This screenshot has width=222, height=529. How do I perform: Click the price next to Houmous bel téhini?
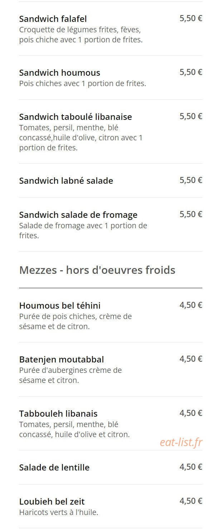pyautogui.click(x=191, y=305)
